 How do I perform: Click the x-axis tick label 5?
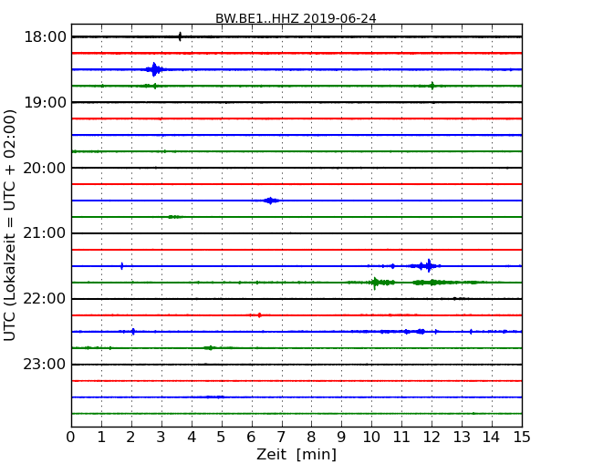[222, 438]
